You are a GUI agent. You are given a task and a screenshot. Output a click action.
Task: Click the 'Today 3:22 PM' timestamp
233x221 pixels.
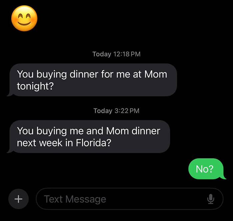(x=116, y=111)
